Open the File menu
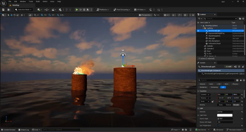 [x=10, y=1]
